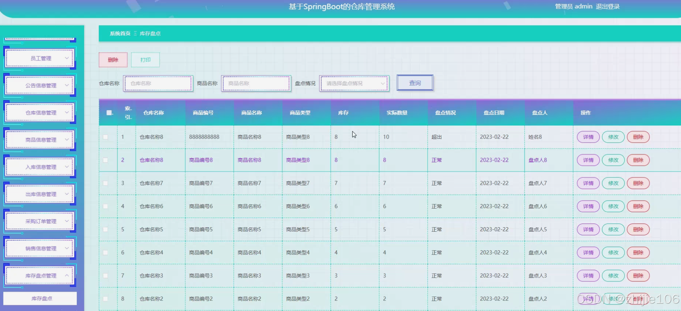Open the 商品信息管理 submenu
The image size is (681, 311).
click(x=40, y=140)
